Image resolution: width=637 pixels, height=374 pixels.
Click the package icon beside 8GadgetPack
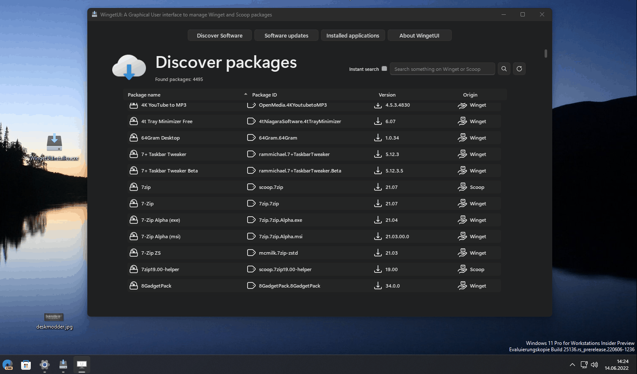tap(134, 286)
